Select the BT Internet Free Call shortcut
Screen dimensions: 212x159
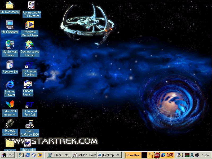click(x=30, y=104)
